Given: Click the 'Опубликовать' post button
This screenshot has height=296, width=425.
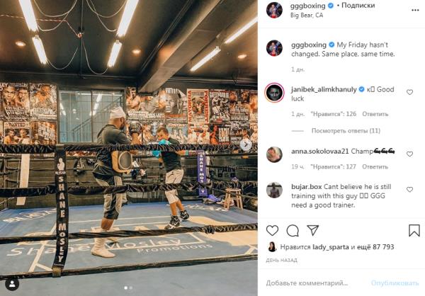Looking at the screenshot, I should tap(395, 283).
